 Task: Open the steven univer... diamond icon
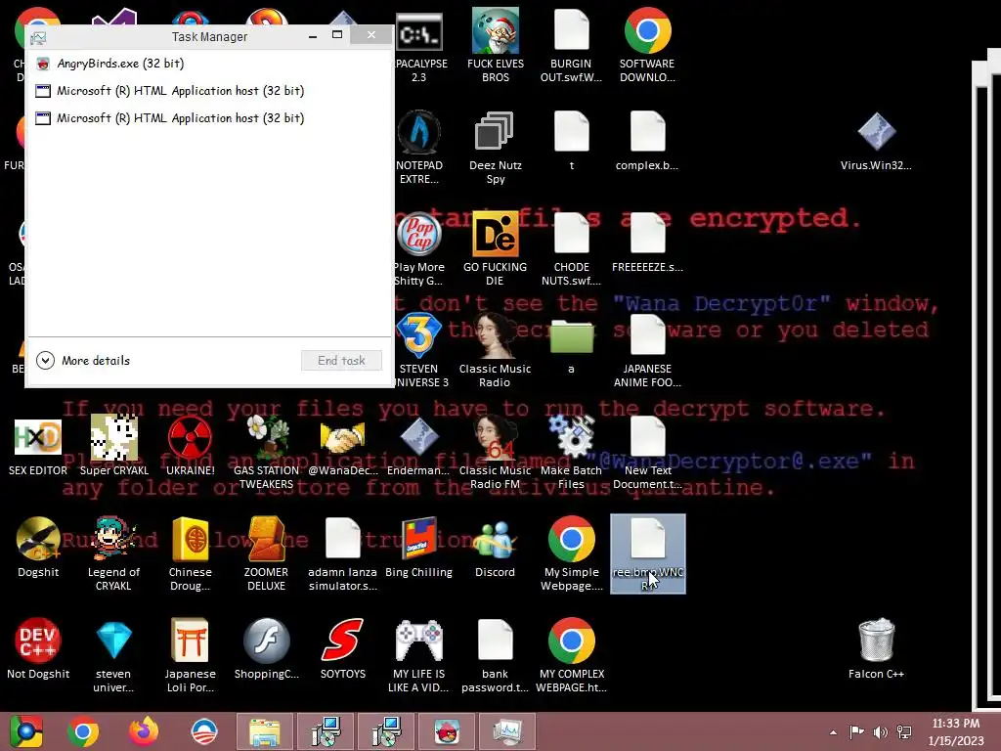coord(113,656)
